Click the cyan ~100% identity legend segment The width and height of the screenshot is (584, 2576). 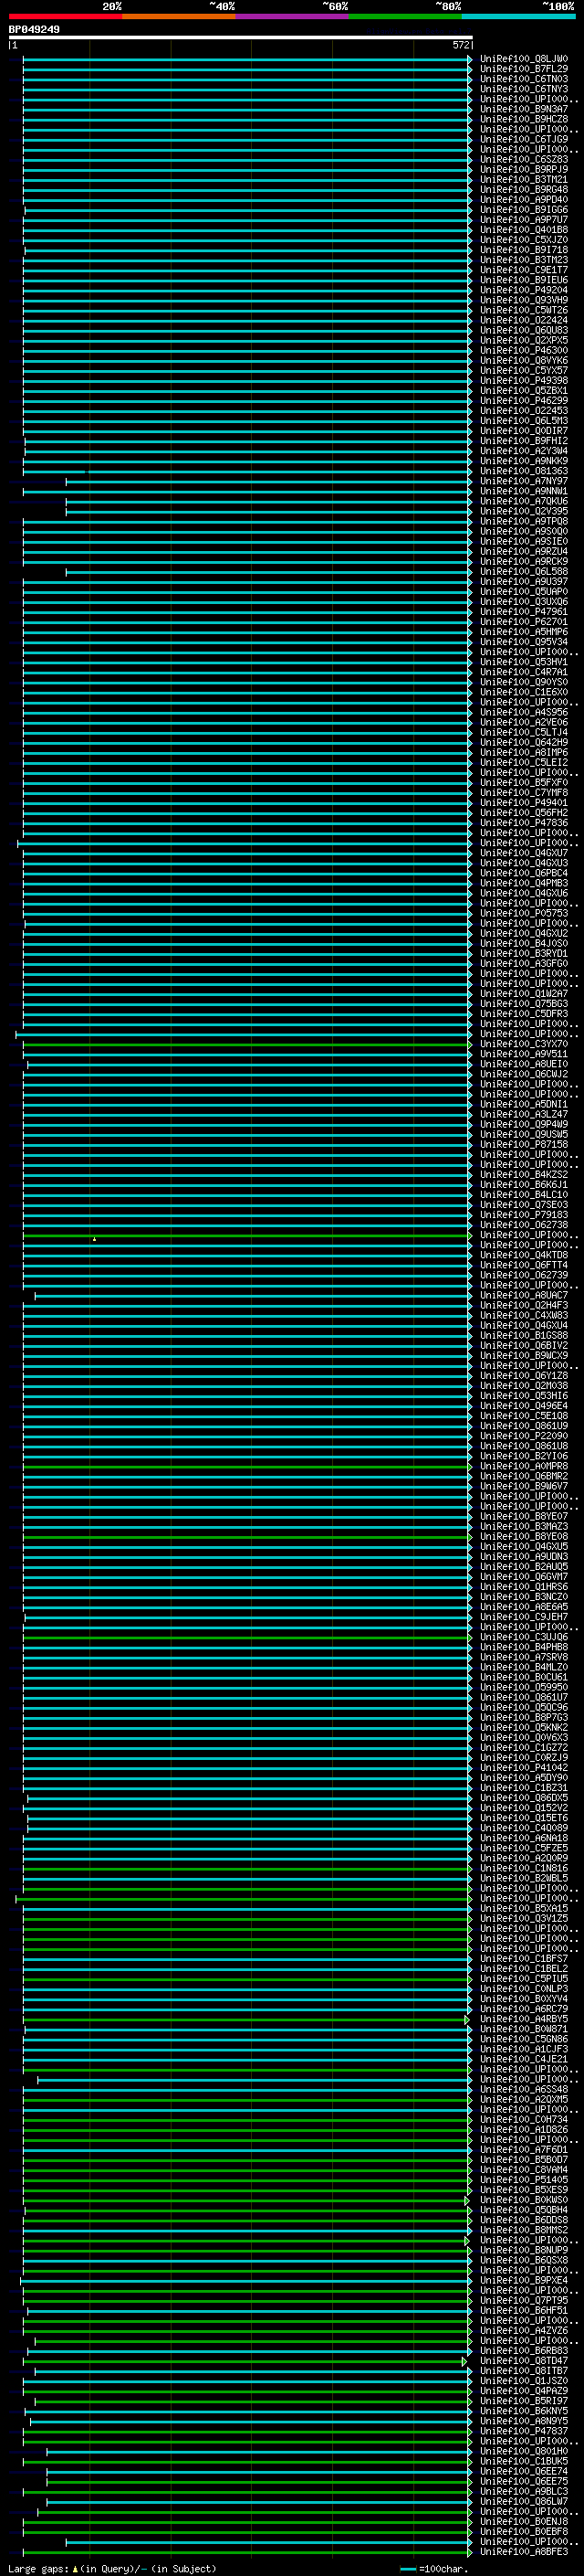click(518, 16)
